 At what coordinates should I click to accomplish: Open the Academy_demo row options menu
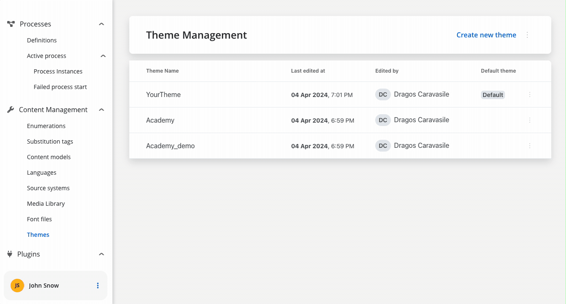[530, 146]
